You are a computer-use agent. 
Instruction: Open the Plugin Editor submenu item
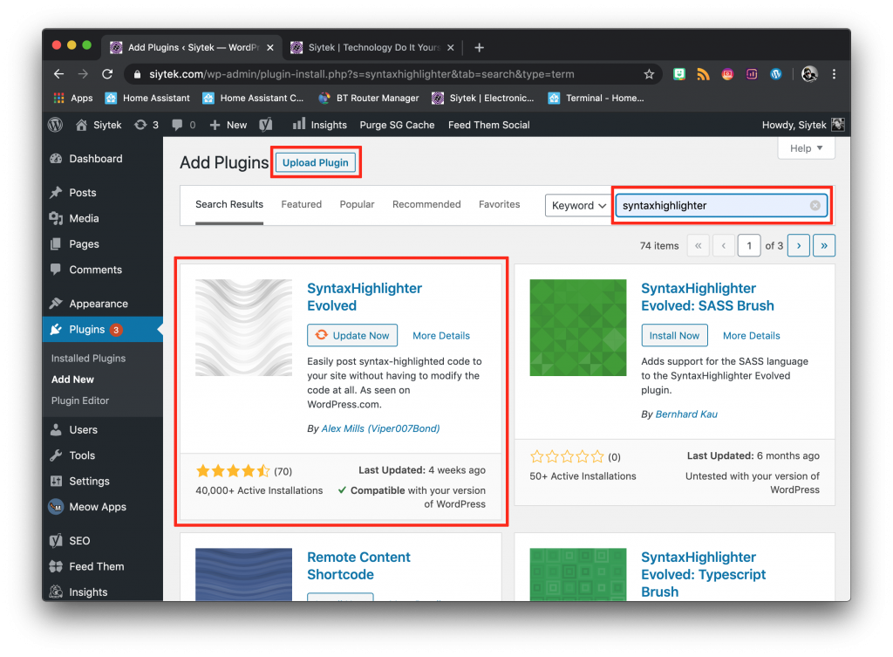coord(80,400)
